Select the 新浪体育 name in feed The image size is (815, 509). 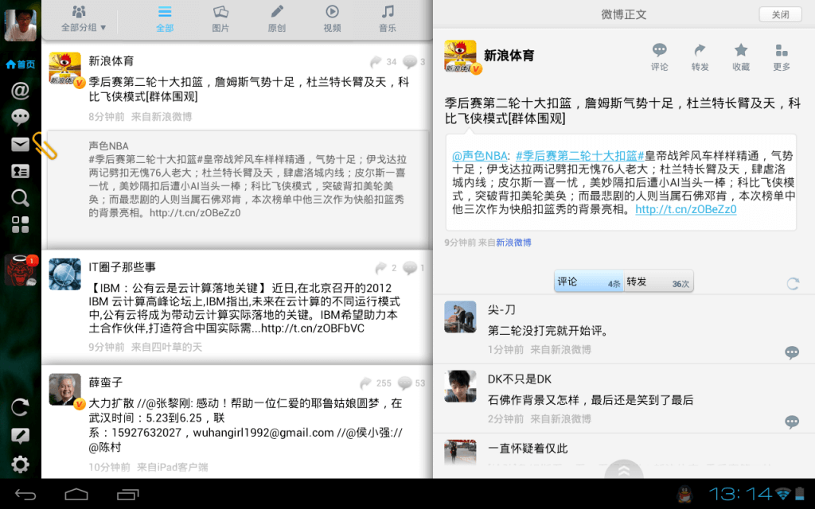[x=111, y=61]
